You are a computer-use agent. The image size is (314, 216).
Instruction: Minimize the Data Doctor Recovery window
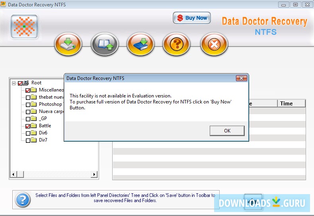pyautogui.click(x=284, y=5)
